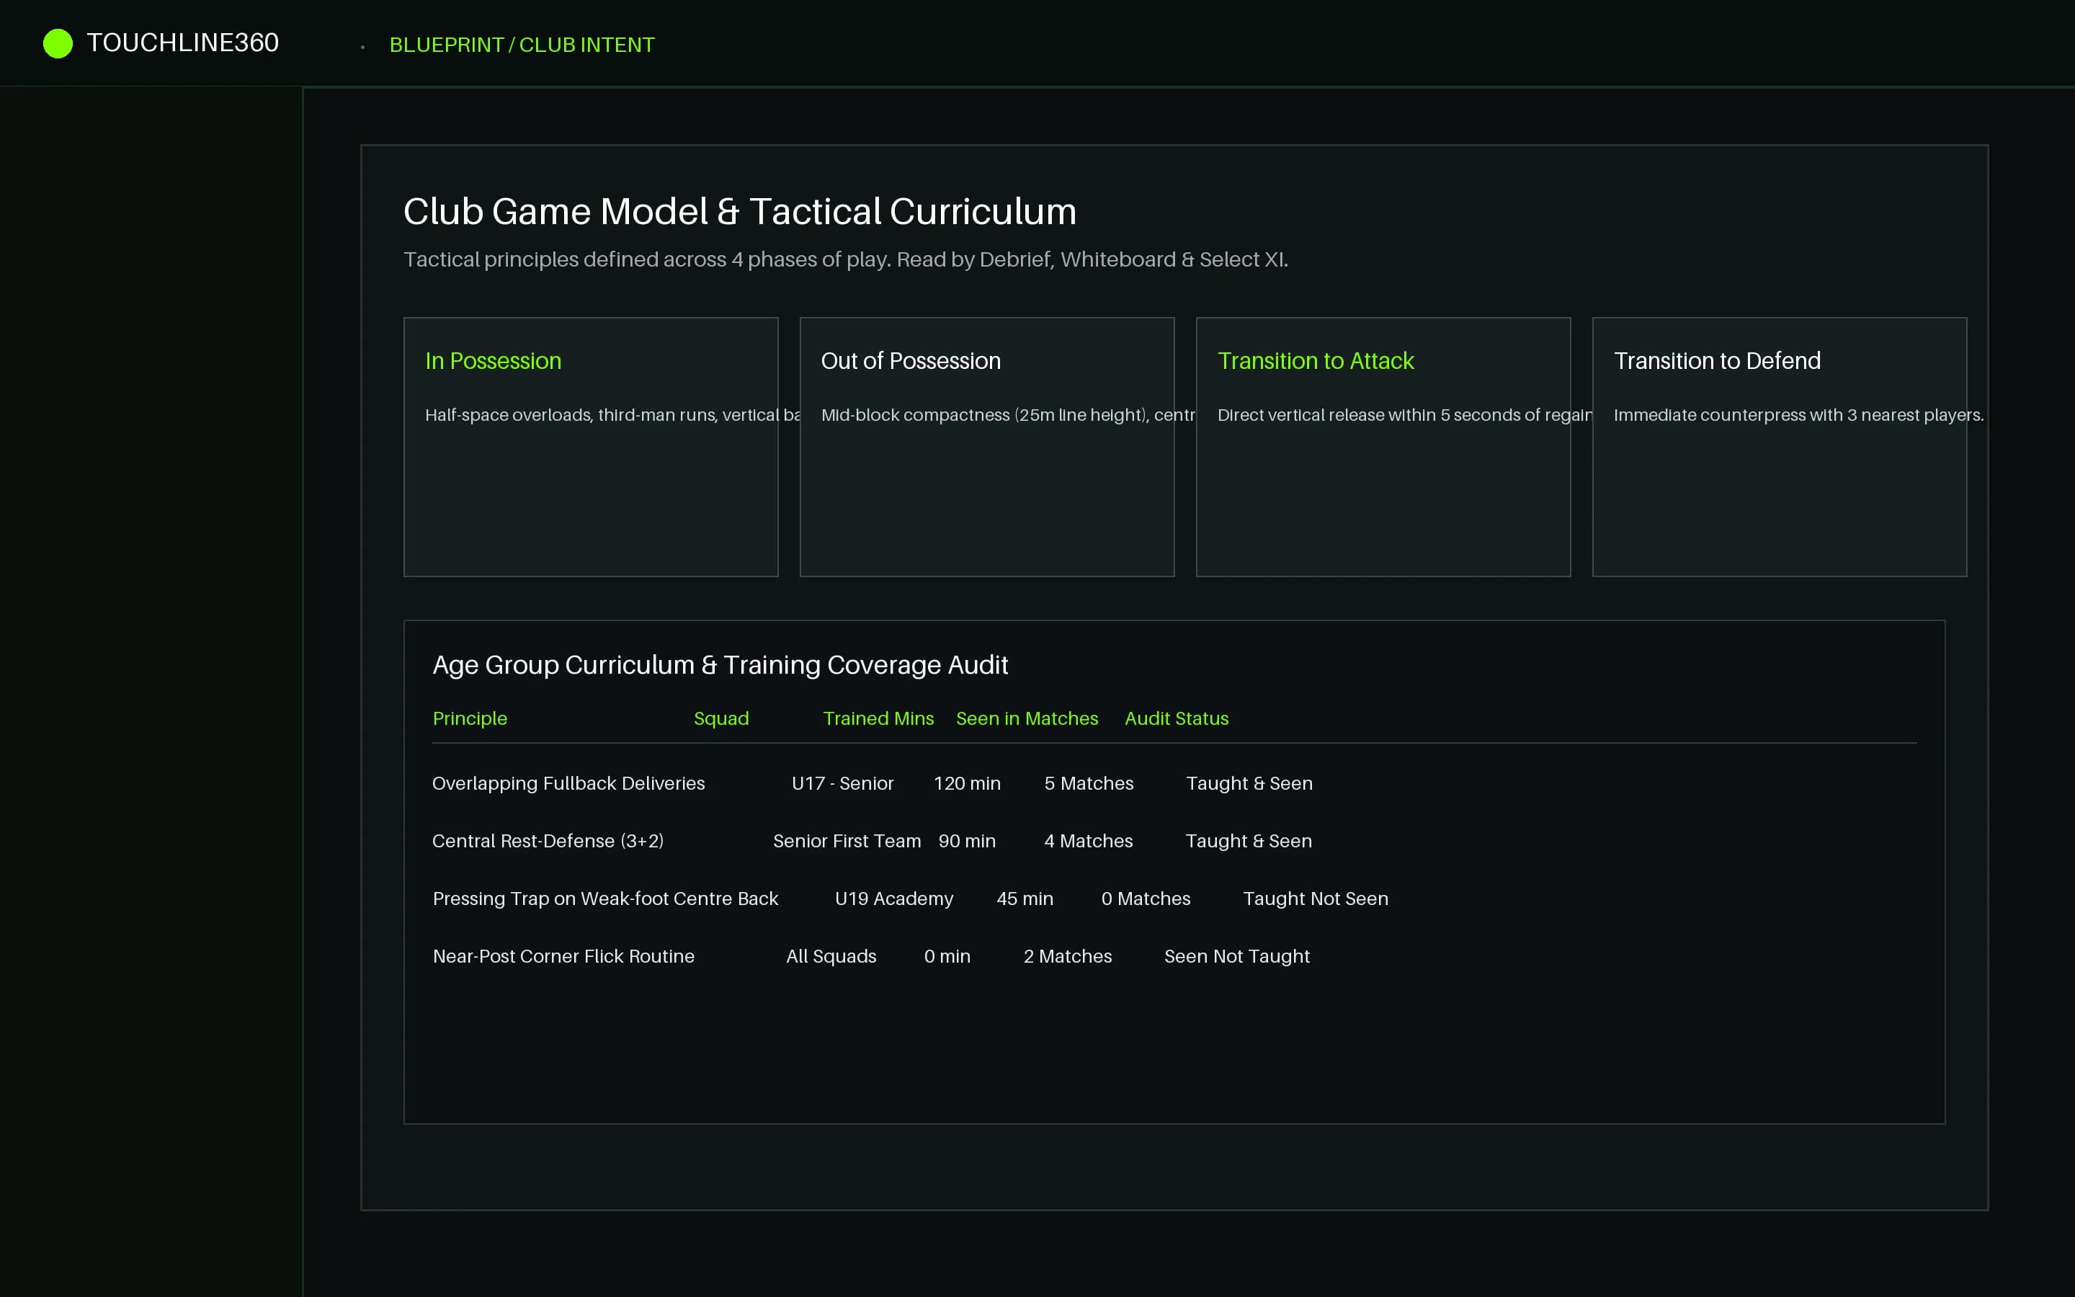Click Taught & Seen status for Overlapping Fullback
2075x1297 pixels.
[x=1249, y=783]
